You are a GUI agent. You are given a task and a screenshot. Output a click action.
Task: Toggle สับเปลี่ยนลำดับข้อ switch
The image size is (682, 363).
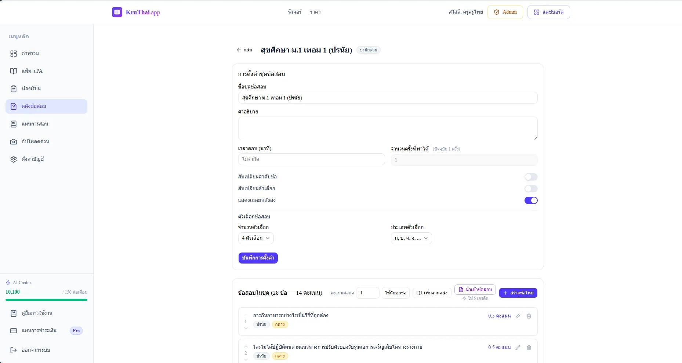(531, 177)
